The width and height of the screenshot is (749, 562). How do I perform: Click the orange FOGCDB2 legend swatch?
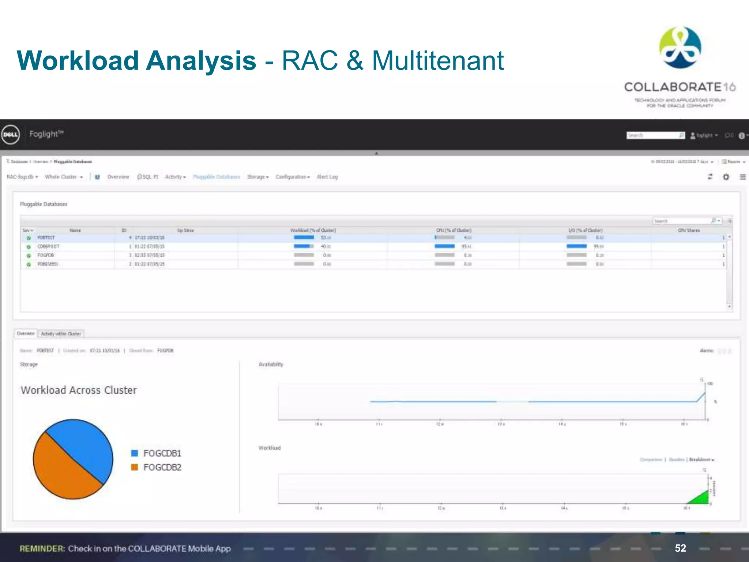(135, 467)
